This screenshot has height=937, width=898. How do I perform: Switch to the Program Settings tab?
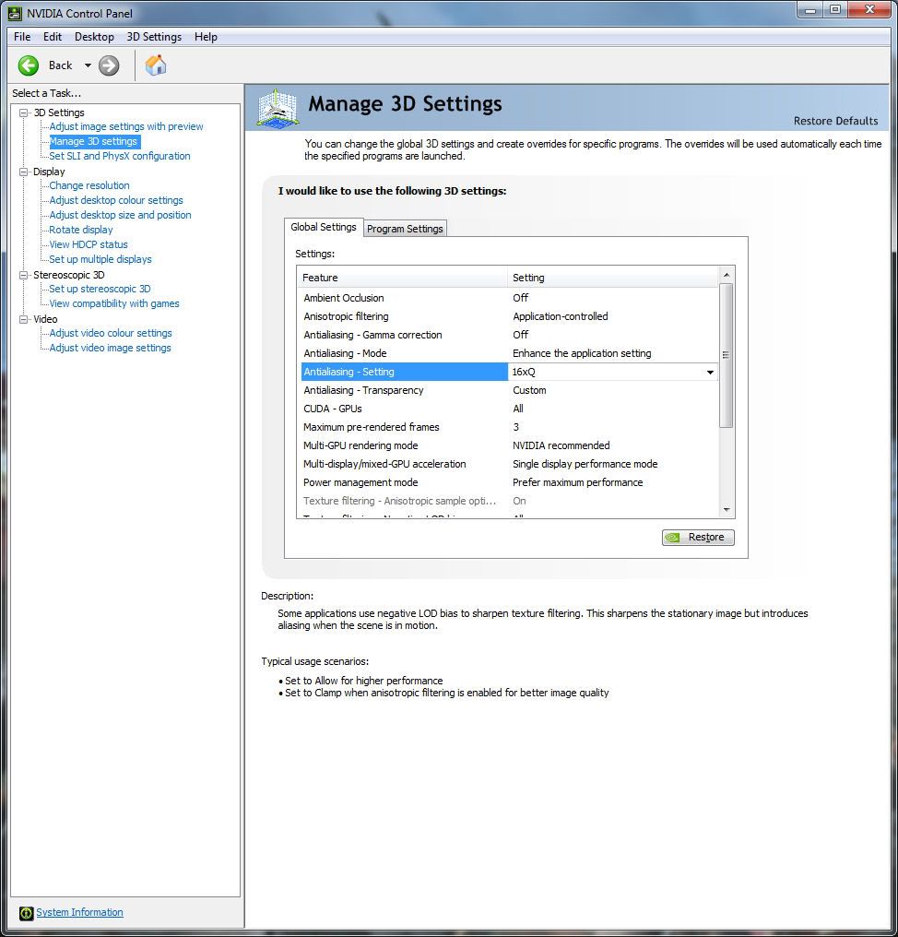point(405,229)
